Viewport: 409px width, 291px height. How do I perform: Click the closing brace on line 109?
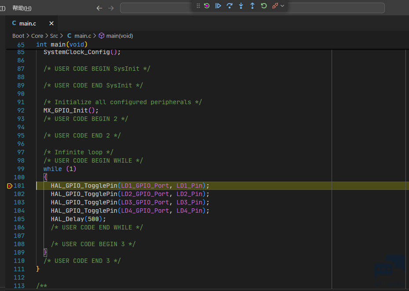pyautogui.click(x=45, y=252)
